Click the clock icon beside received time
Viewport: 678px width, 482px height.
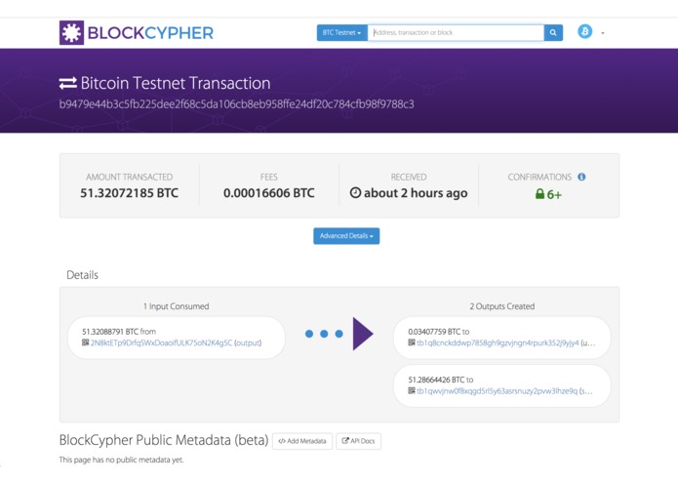coord(355,192)
